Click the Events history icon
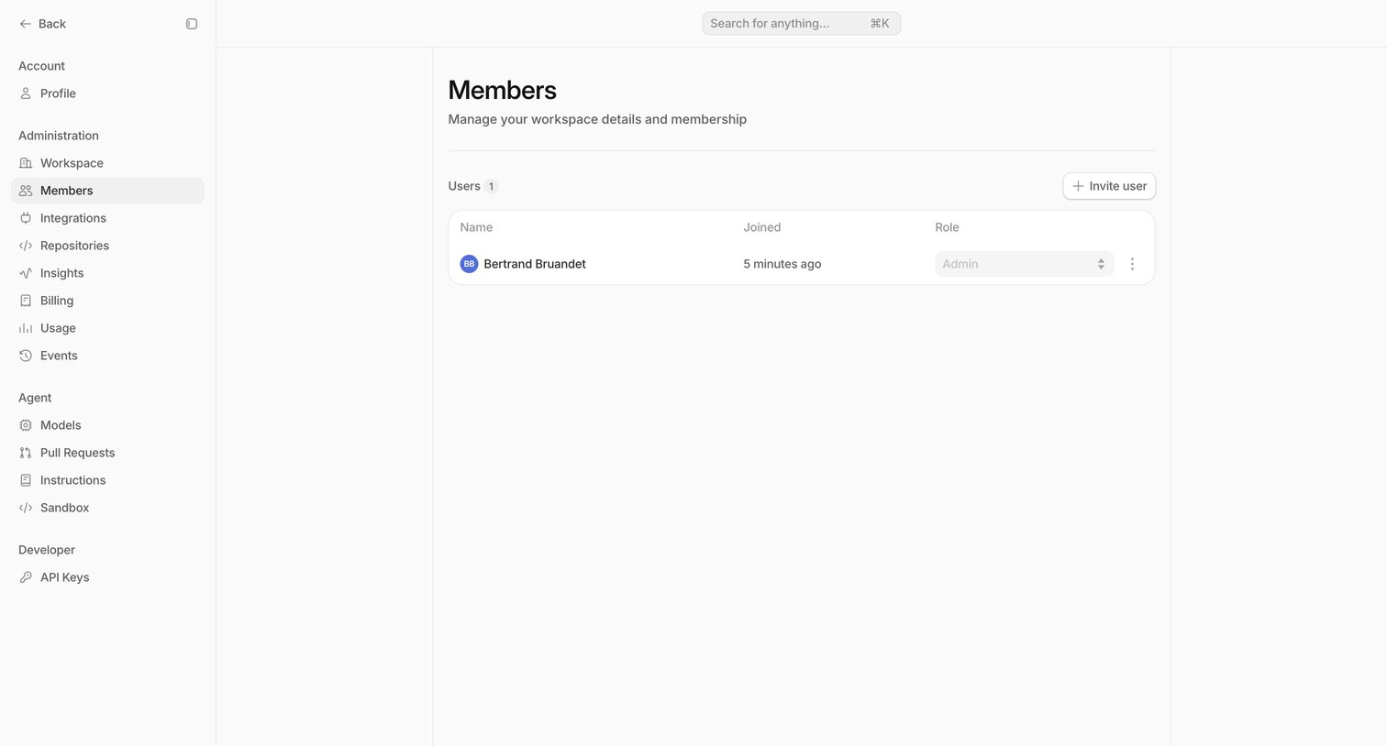 pyautogui.click(x=26, y=356)
